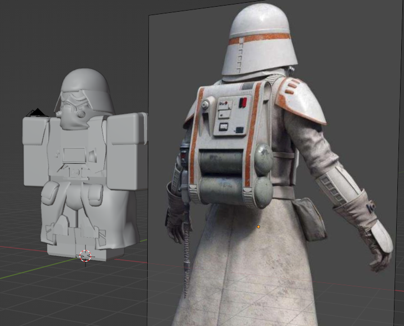Click the red button on the backpack control panel

[x=242, y=102]
